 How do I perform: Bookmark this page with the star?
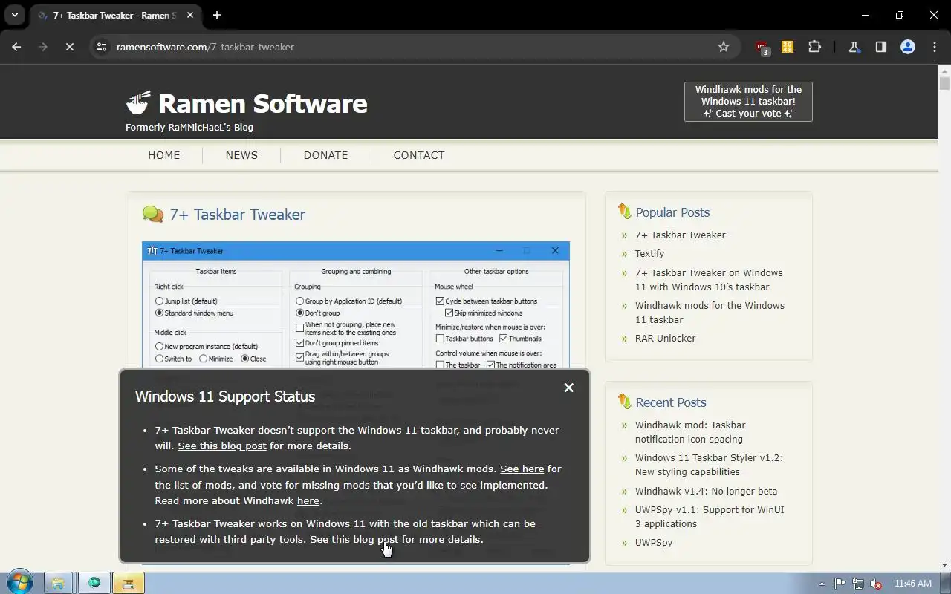[x=724, y=47]
